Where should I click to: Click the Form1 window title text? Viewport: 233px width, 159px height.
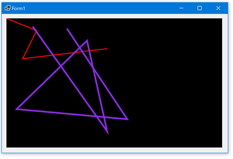[x=19, y=8]
